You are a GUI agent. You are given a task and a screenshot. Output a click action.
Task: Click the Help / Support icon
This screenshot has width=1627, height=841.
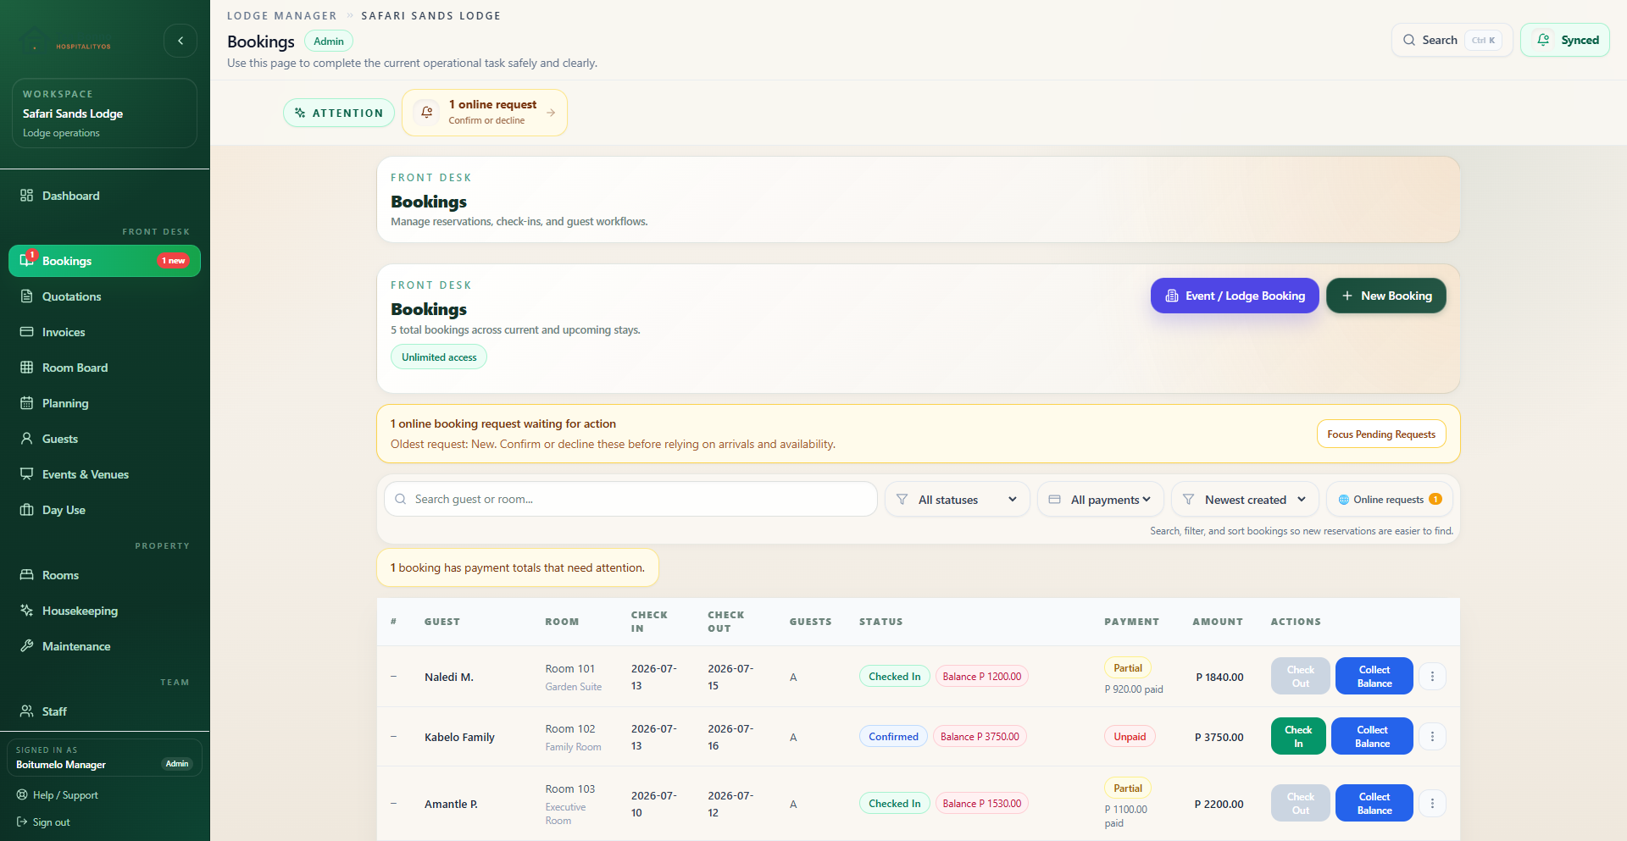pos(22,795)
